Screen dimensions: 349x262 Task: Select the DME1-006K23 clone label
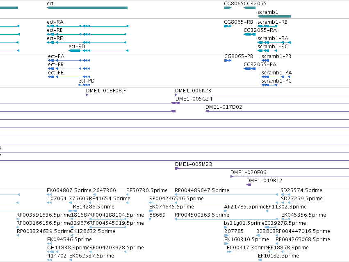[193, 91]
